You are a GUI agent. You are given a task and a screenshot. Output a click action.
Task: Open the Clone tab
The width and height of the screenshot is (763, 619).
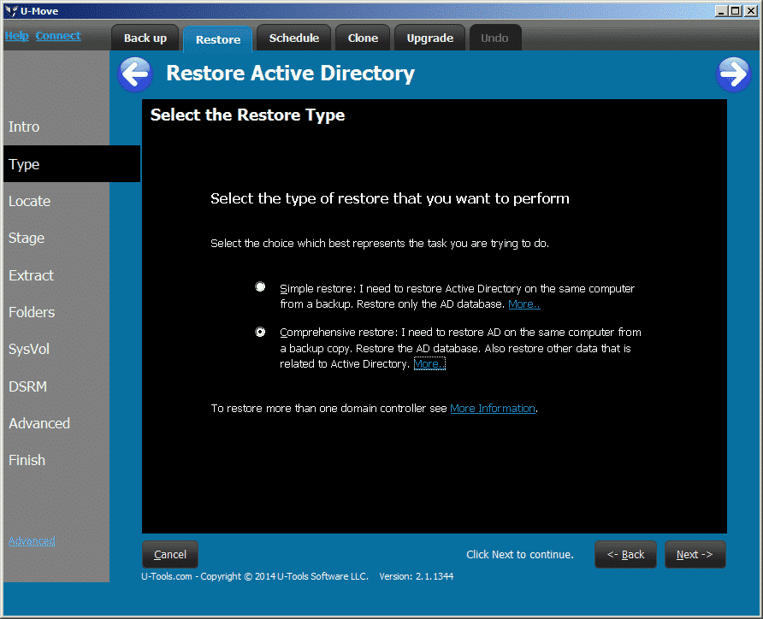pos(363,38)
